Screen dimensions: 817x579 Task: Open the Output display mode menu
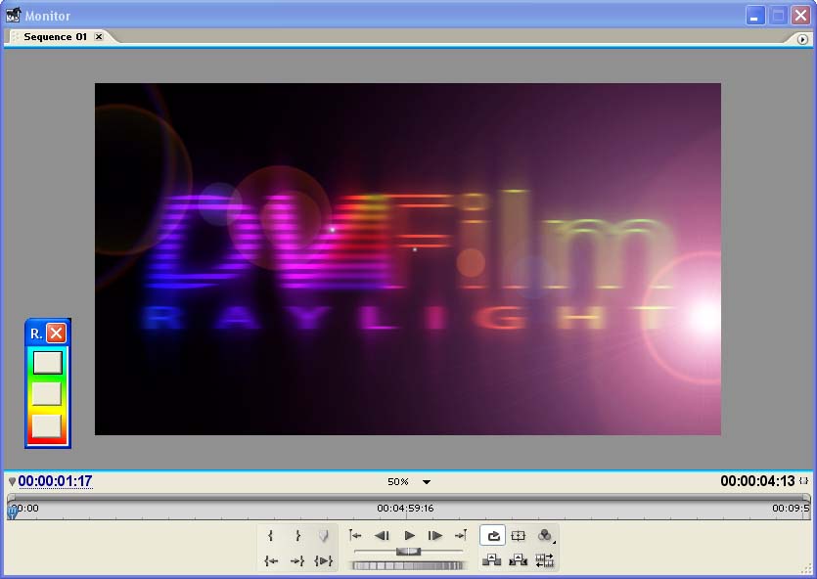(545, 535)
